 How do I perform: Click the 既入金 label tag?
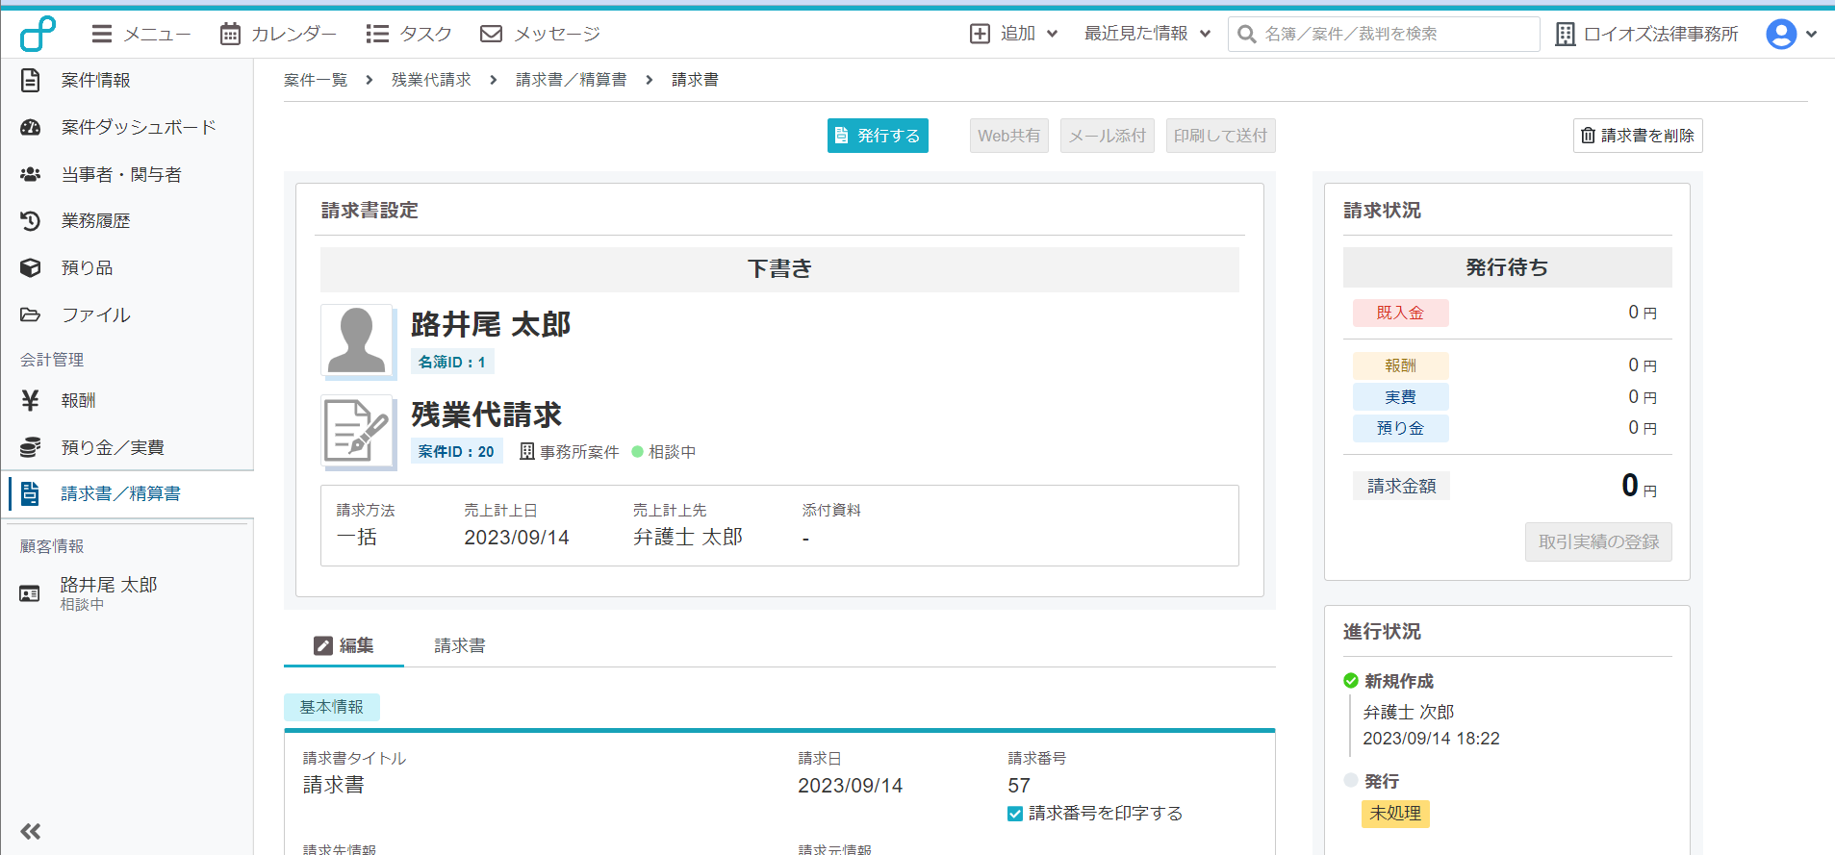(1400, 313)
